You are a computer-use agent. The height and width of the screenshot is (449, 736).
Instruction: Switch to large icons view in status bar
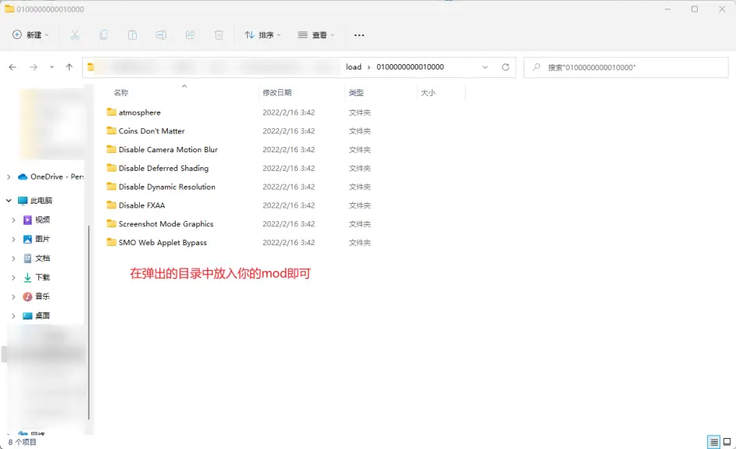[x=727, y=441]
